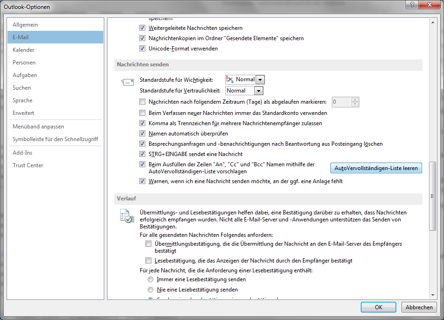Open Standardstufe für Vertraulichkeit dropdown
The height and width of the screenshot is (320, 444).
258,91
